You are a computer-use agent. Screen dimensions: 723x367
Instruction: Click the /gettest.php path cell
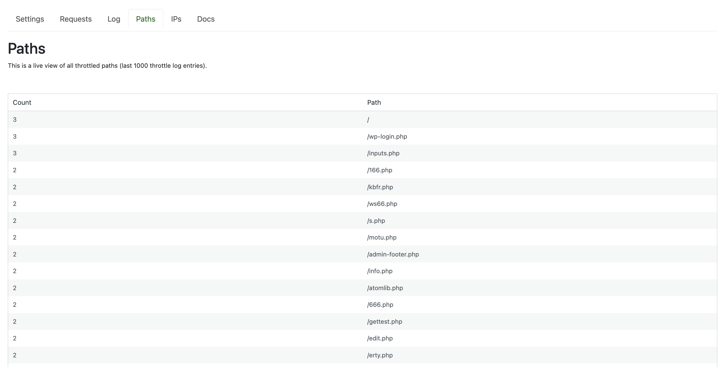(x=384, y=321)
